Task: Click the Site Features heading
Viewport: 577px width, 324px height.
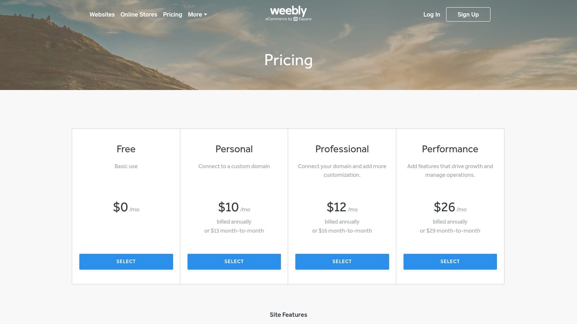Action: pyautogui.click(x=288, y=314)
